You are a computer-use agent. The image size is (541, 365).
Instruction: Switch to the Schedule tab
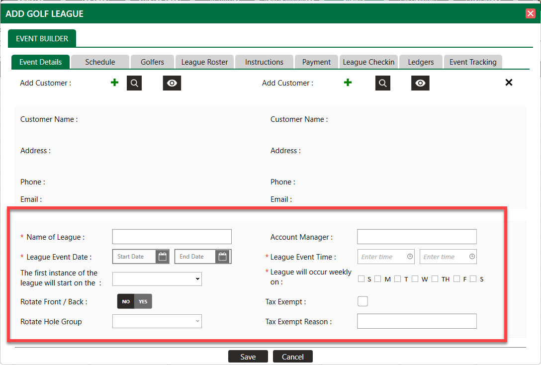pos(100,62)
